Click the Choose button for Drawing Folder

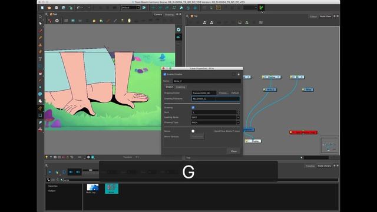223,93
